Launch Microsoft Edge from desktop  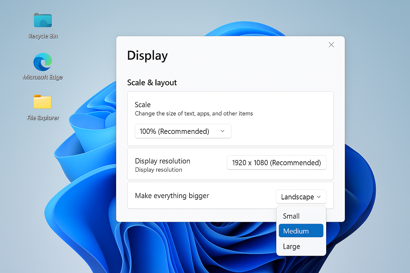point(43,62)
